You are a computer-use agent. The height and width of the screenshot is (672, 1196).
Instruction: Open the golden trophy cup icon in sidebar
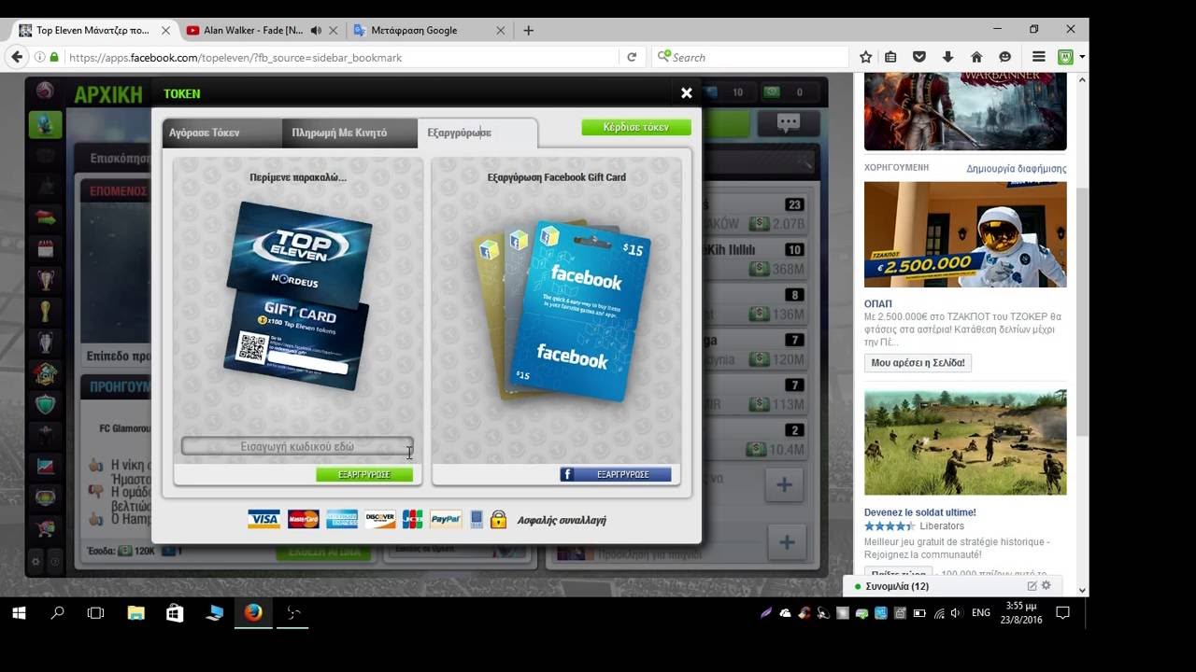pyautogui.click(x=45, y=310)
